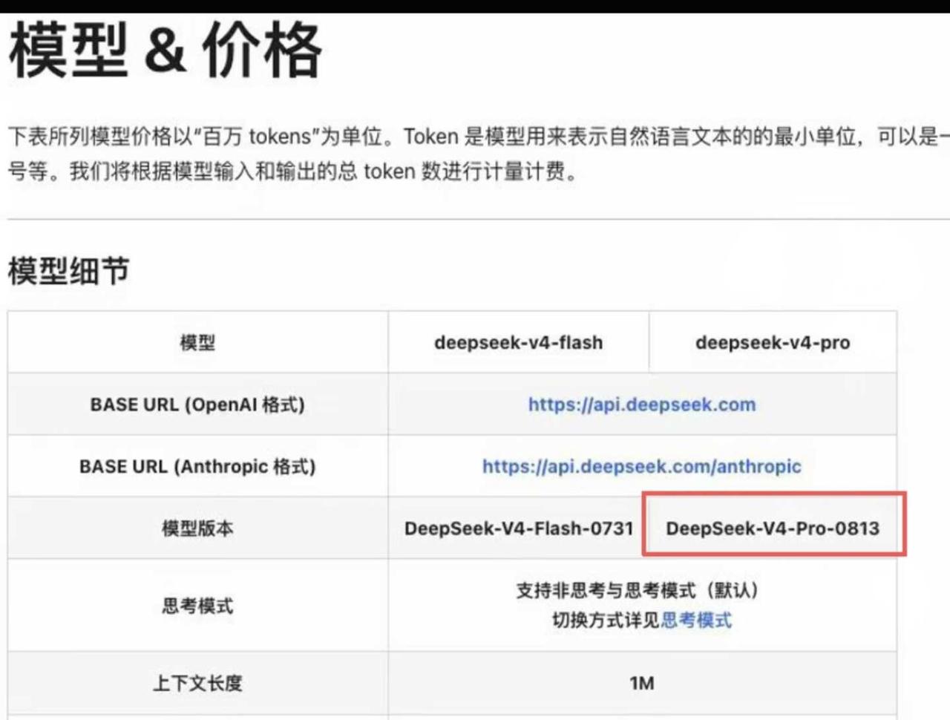The height and width of the screenshot is (720, 950).
Task: Open the https://api.deepseek.com/anthropic link
Action: [642, 466]
